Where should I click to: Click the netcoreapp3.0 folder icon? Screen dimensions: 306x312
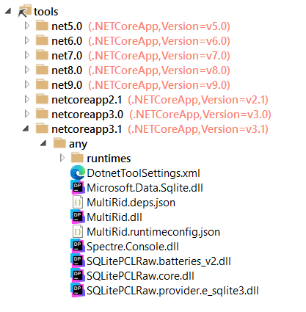[x=42, y=114]
